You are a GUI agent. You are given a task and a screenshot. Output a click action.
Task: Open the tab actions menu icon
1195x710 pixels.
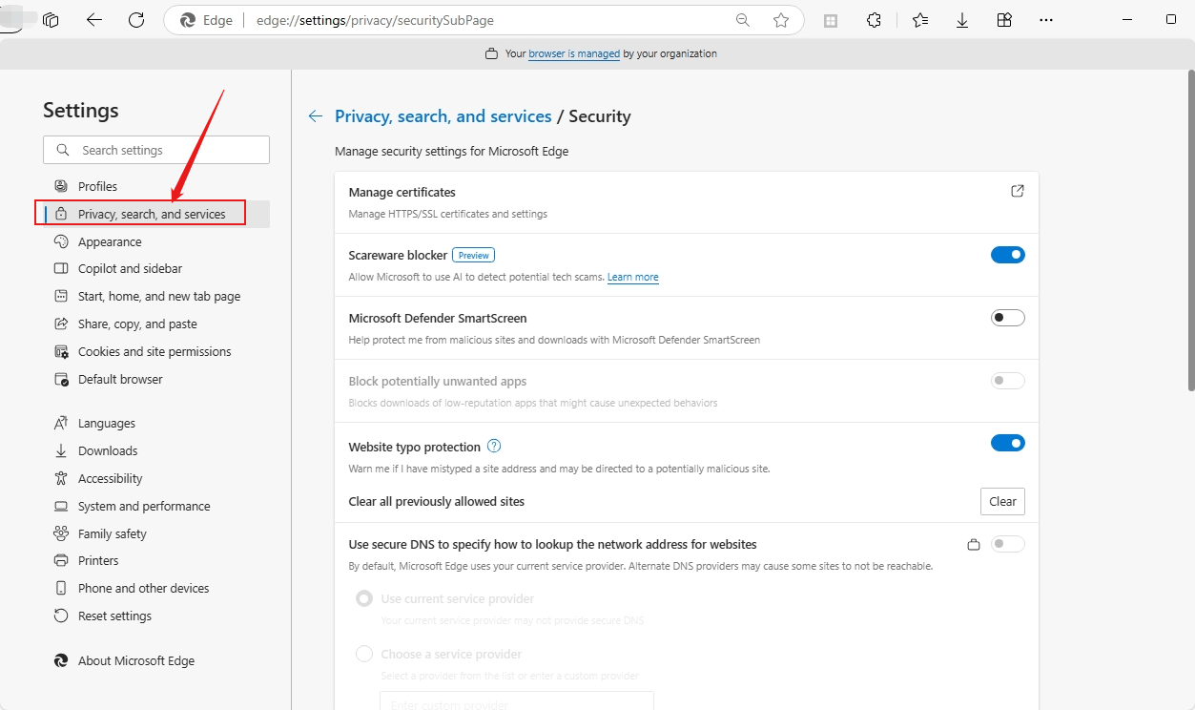pyautogui.click(x=51, y=20)
